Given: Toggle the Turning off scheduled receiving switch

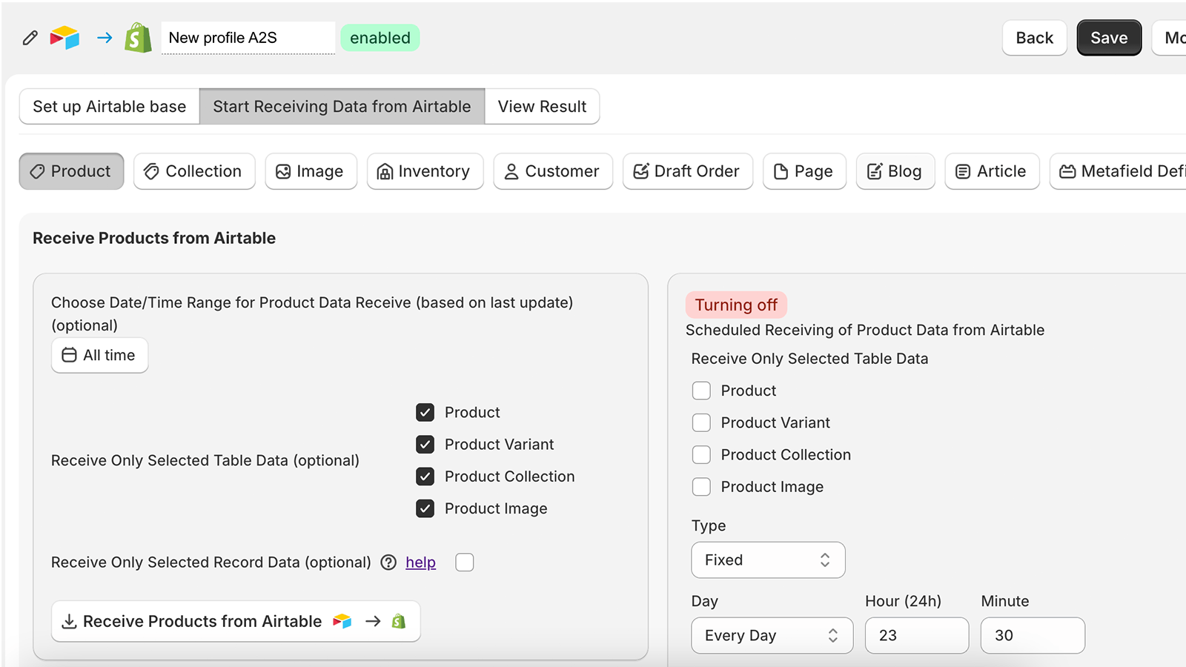Looking at the screenshot, I should tap(736, 305).
